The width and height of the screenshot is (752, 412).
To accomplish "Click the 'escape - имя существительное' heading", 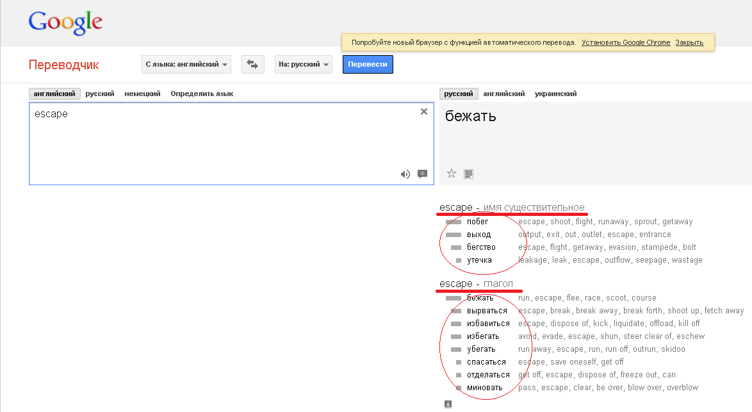I will tap(512, 207).
